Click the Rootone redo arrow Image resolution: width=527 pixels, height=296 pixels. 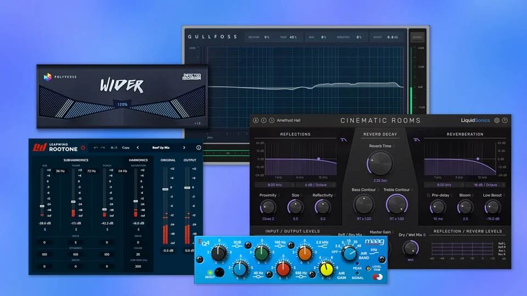coord(103,147)
